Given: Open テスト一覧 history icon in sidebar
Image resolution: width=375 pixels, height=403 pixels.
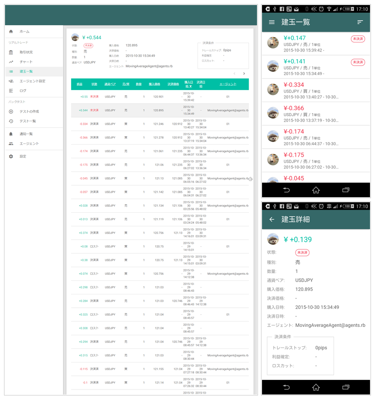Looking at the screenshot, I should click(x=11, y=121).
